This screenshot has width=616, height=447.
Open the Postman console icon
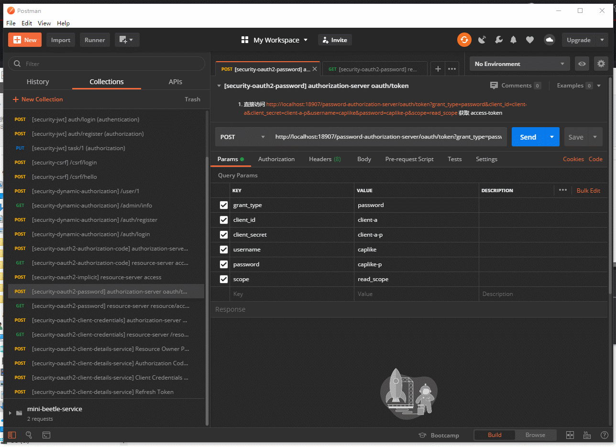46,435
